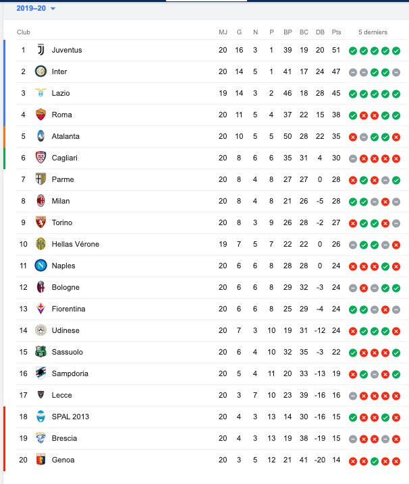Click the Juventus club logo
Viewport: 409px width, 484px height.
[40, 50]
